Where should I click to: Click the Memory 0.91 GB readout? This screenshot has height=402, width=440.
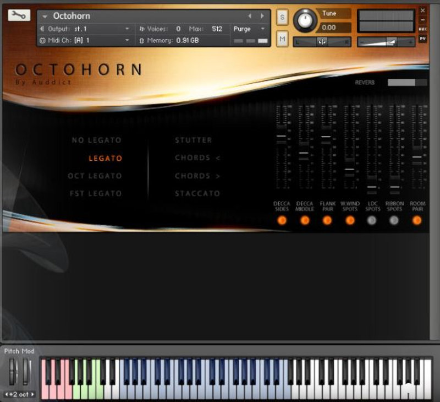(188, 40)
